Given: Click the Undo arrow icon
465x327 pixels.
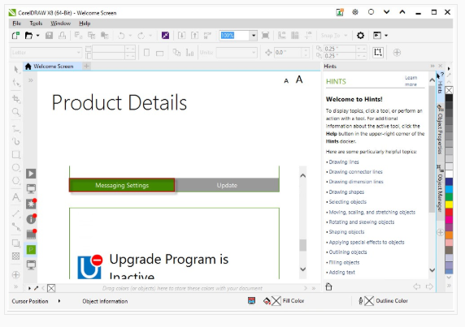Looking at the screenshot, I should click(121, 36).
